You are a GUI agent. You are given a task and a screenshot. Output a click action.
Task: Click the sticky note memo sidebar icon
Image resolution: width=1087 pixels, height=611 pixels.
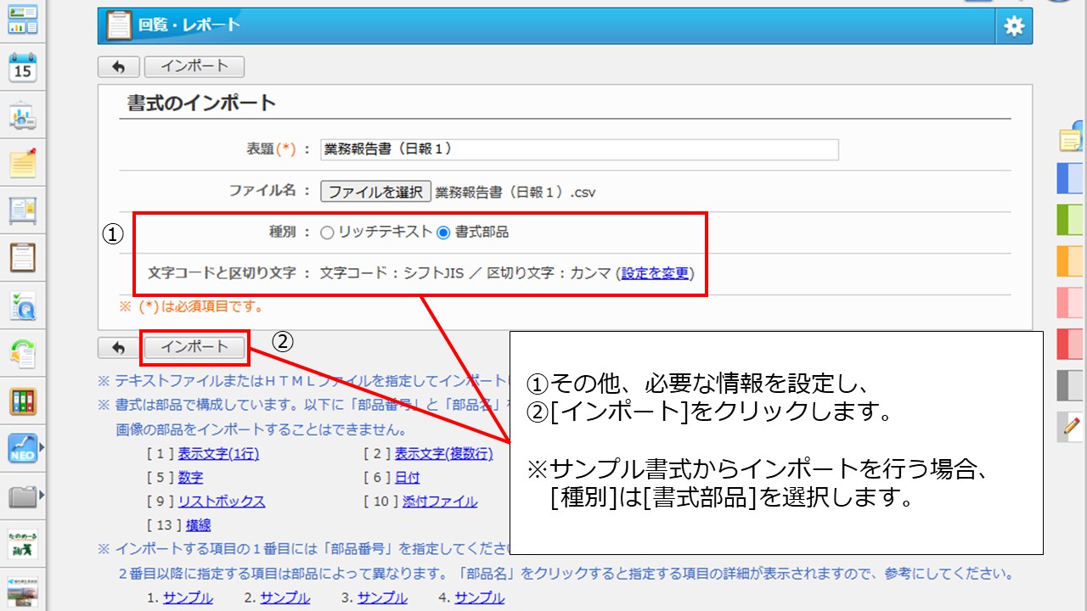(x=22, y=163)
